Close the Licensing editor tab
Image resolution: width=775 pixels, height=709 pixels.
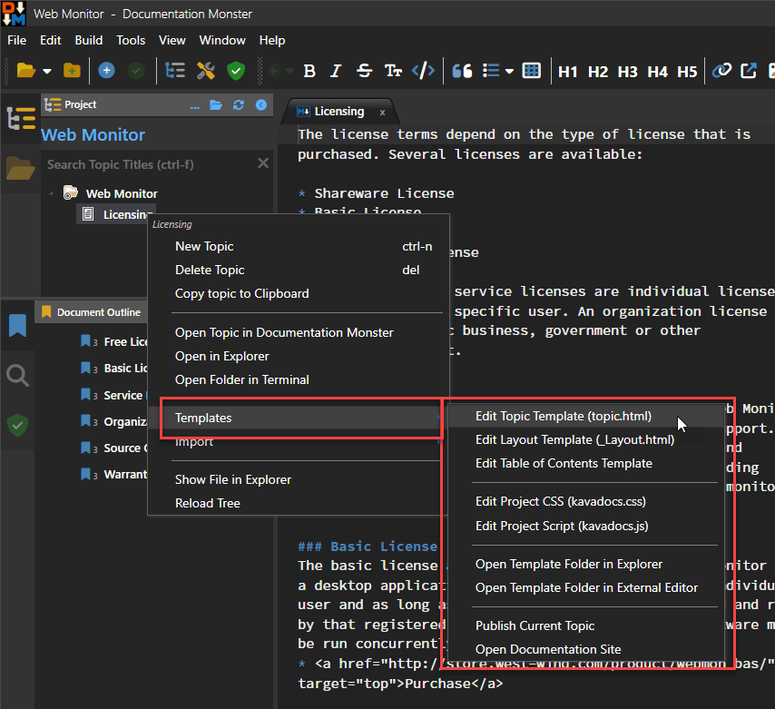382,113
